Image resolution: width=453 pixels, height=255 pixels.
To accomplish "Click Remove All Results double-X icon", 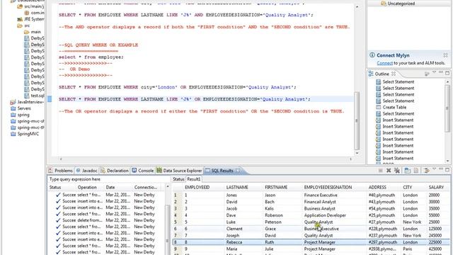I will (x=397, y=171).
